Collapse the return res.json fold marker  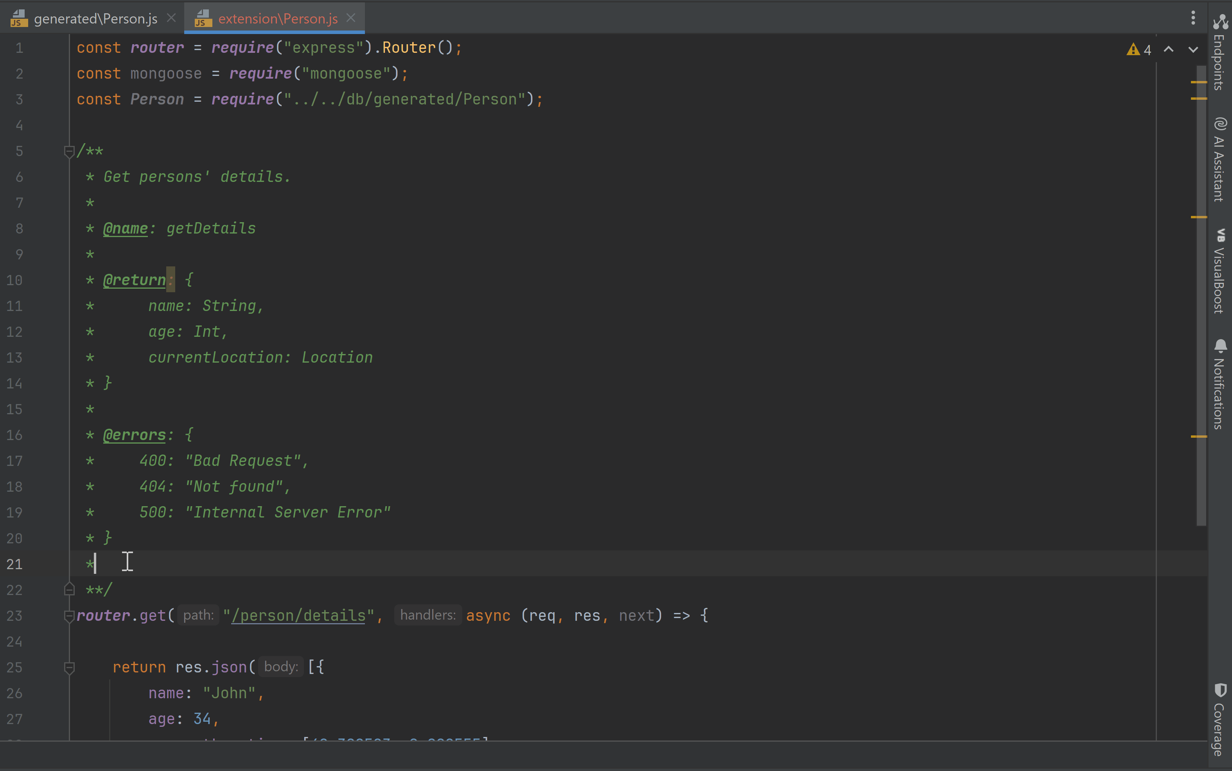(69, 667)
